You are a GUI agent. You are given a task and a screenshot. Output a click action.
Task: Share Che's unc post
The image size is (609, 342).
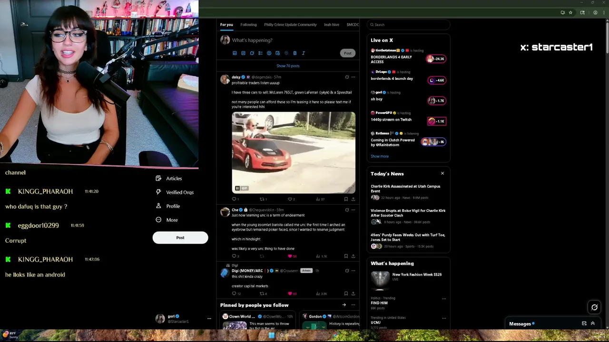click(353, 256)
